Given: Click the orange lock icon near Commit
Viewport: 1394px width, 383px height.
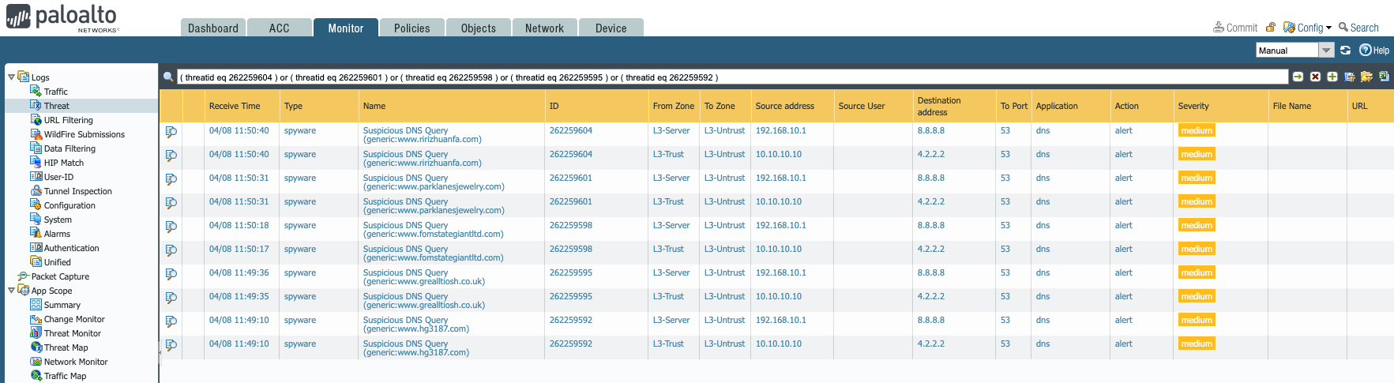Looking at the screenshot, I should [x=1270, y=27].
